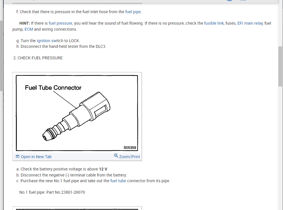This screenshot has width=283, height=210.
Task: Click the 'EFI main relay' link
Action: 250,23
